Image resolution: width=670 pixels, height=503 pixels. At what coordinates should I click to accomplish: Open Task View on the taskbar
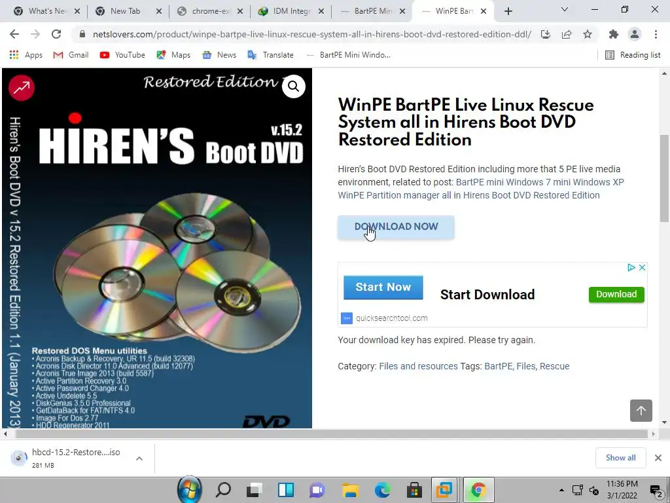click(255, 489)
